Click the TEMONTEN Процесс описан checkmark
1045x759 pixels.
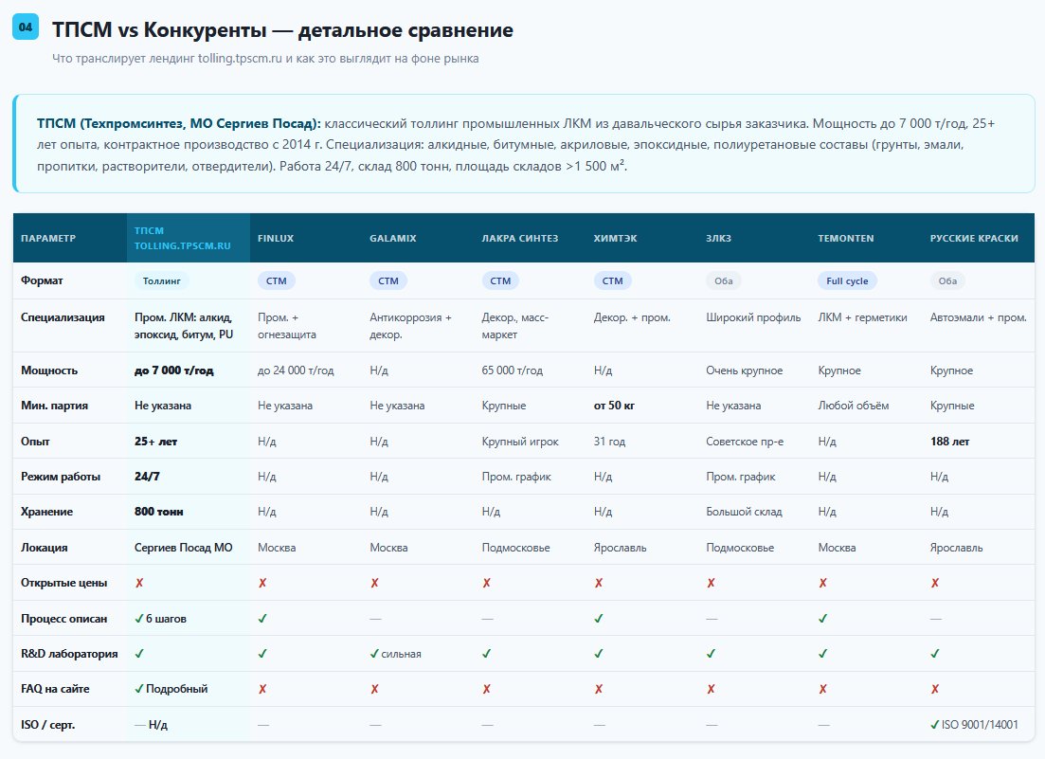pyautogui.click(x=823, y=619)
